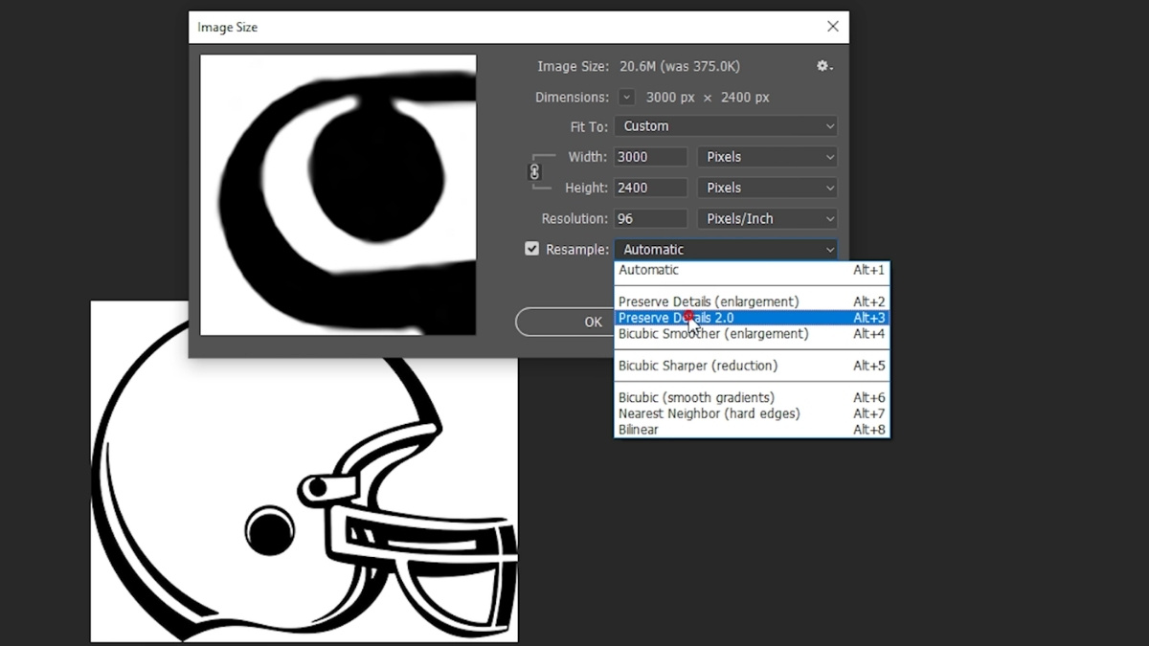
Task: Select Preserve Details 2.0 resample method
Action: pos(752,318)
